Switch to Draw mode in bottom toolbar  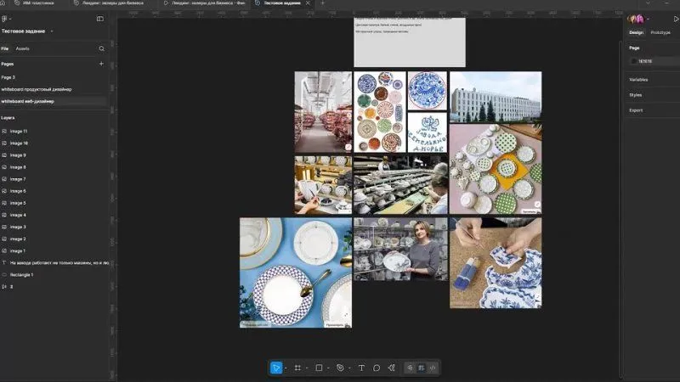(x=410, y=368)
